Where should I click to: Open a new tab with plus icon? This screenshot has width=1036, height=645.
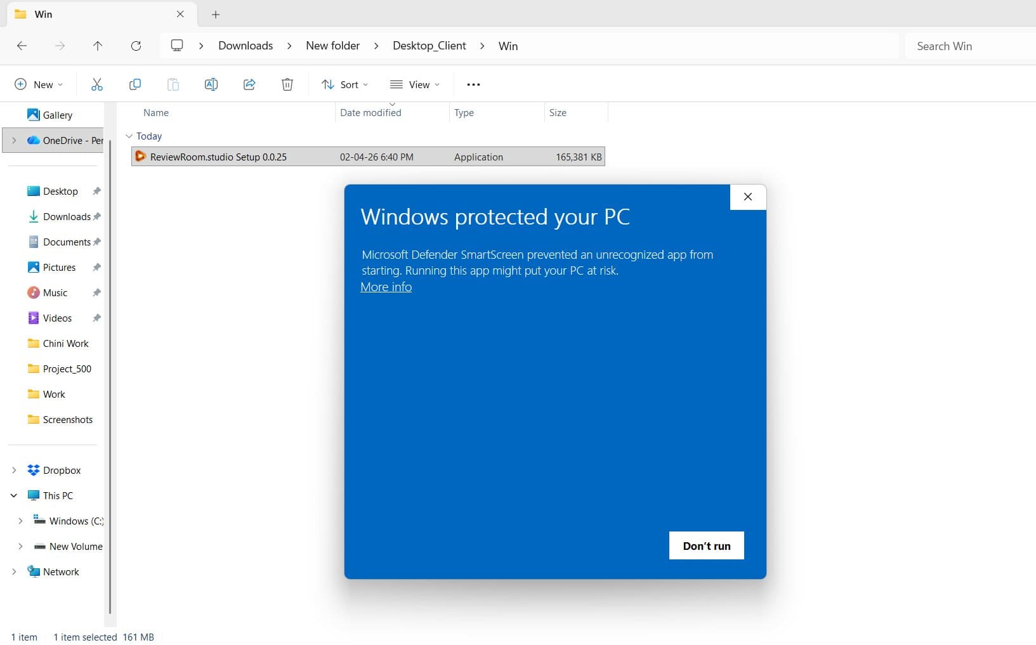click(x=216, y=14)
